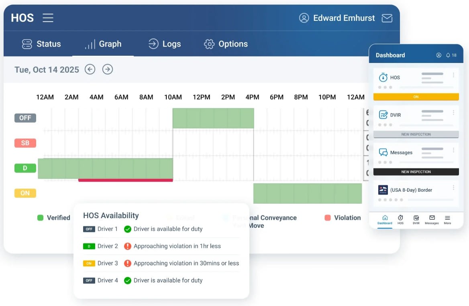Open the Logs tab
Screen dimensions: 469x306
(x=165, y=44)
